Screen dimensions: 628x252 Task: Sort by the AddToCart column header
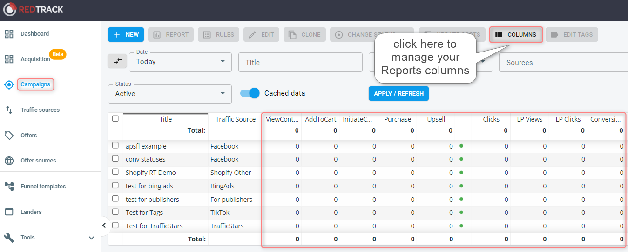point(321,119)
